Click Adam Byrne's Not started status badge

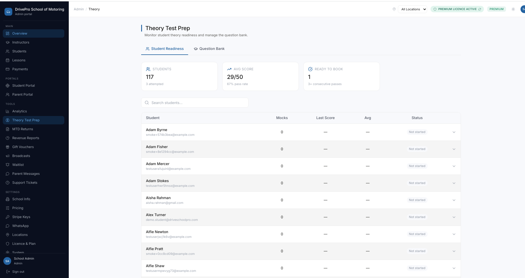point(417,132)
